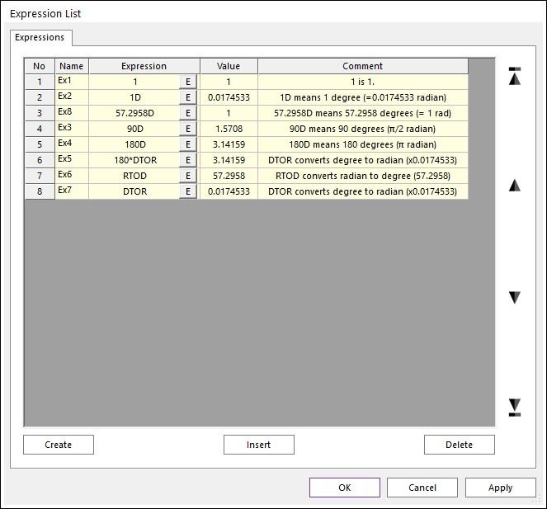Select row number 4 header
The height and width of the screenshot is (509, 547).
(x=40, y=129)
